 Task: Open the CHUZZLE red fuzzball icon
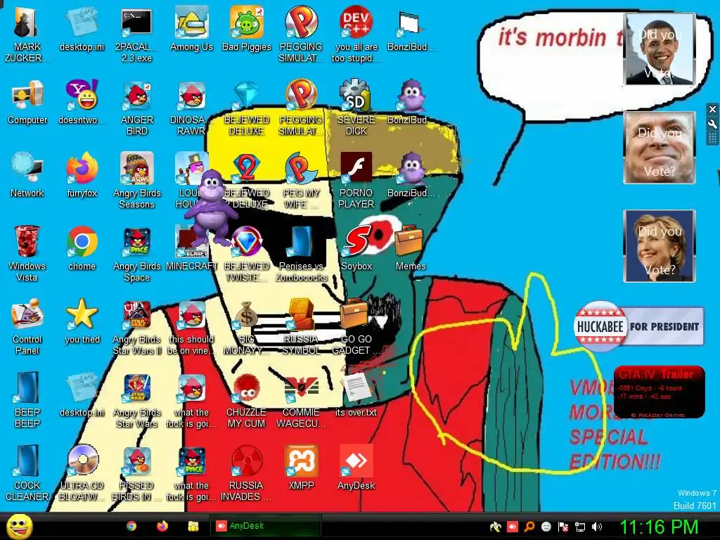pyautogui.click(x=247, y=400)
